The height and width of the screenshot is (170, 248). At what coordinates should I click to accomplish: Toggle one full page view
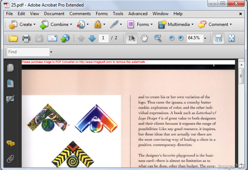(x=231, y=38)
